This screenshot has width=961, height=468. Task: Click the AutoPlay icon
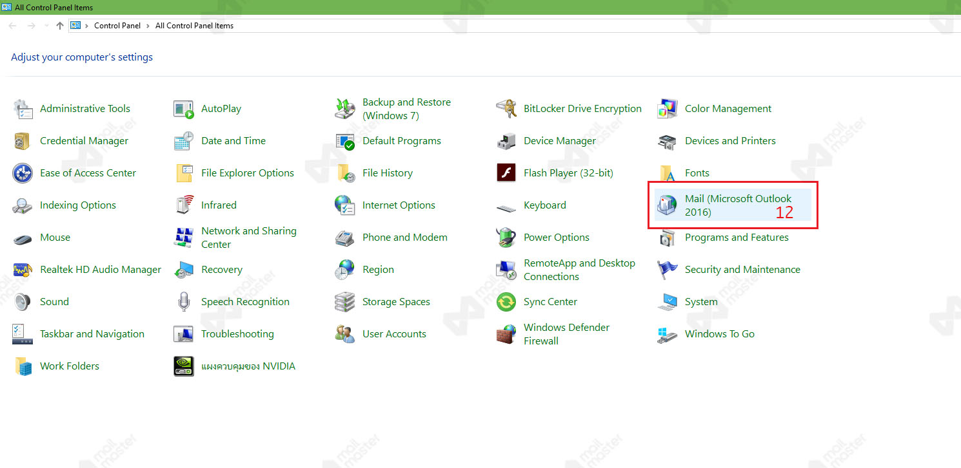(184, 109)
